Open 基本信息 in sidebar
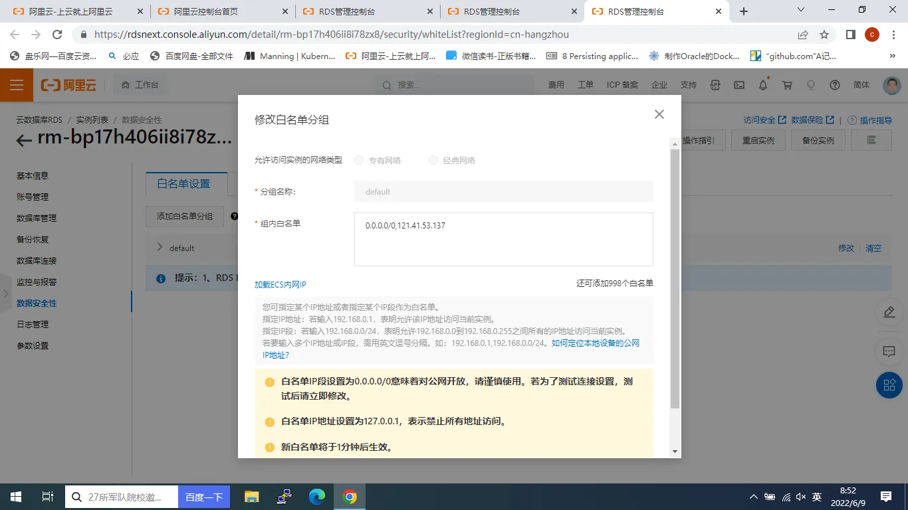Screen dimensions: 908x510 [33, 175]
